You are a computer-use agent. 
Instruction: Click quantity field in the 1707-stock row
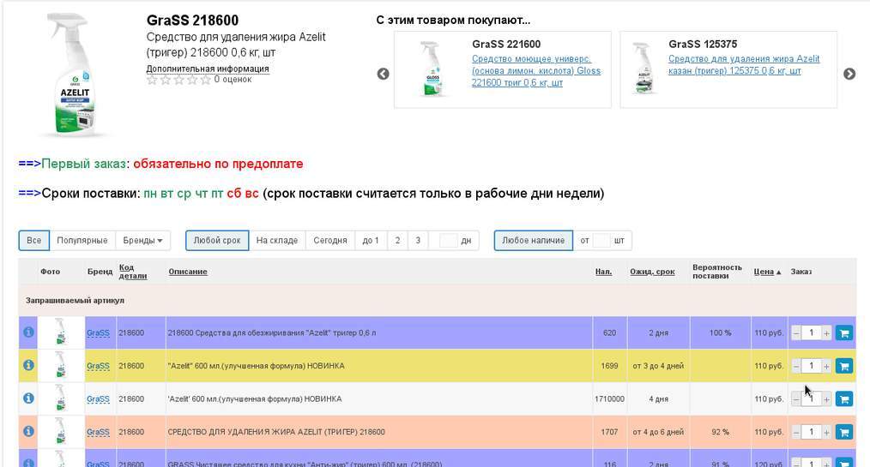[x=811, y=432]
